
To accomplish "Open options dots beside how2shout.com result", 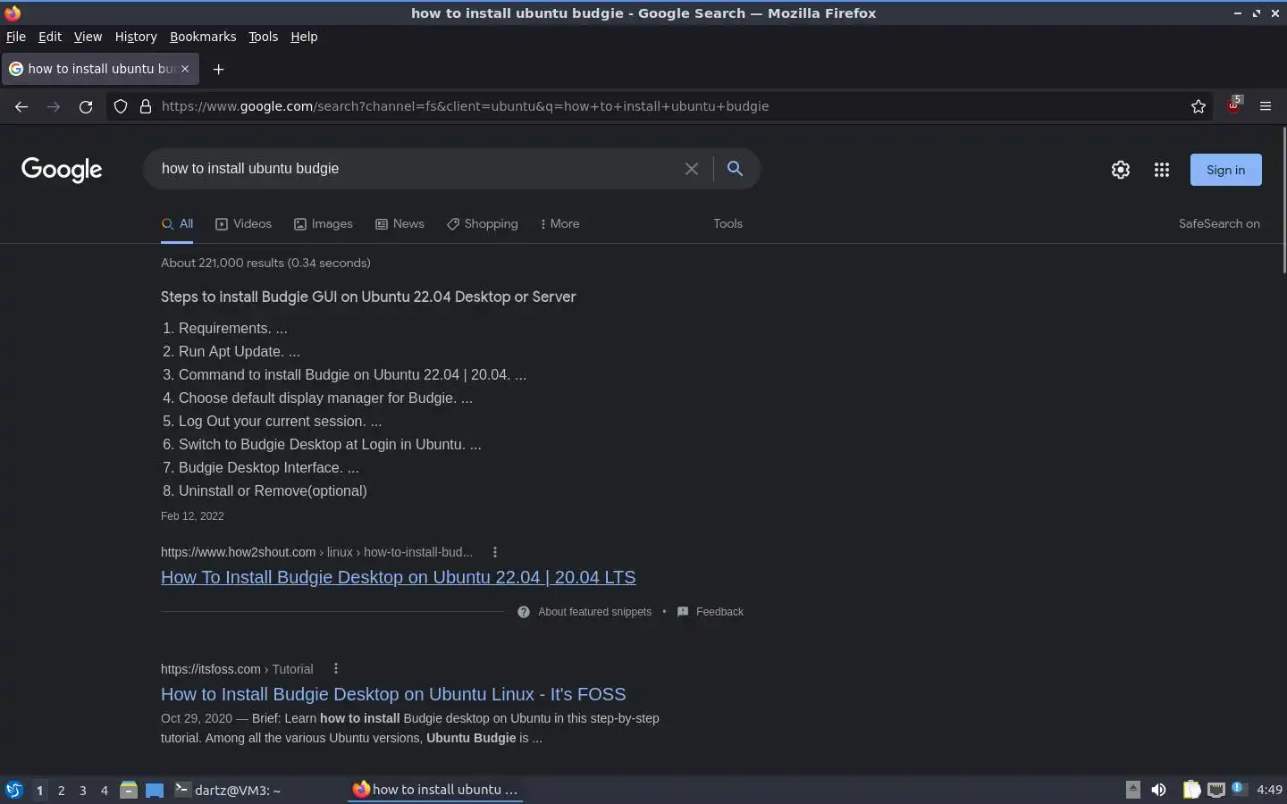I will [494, 552].
